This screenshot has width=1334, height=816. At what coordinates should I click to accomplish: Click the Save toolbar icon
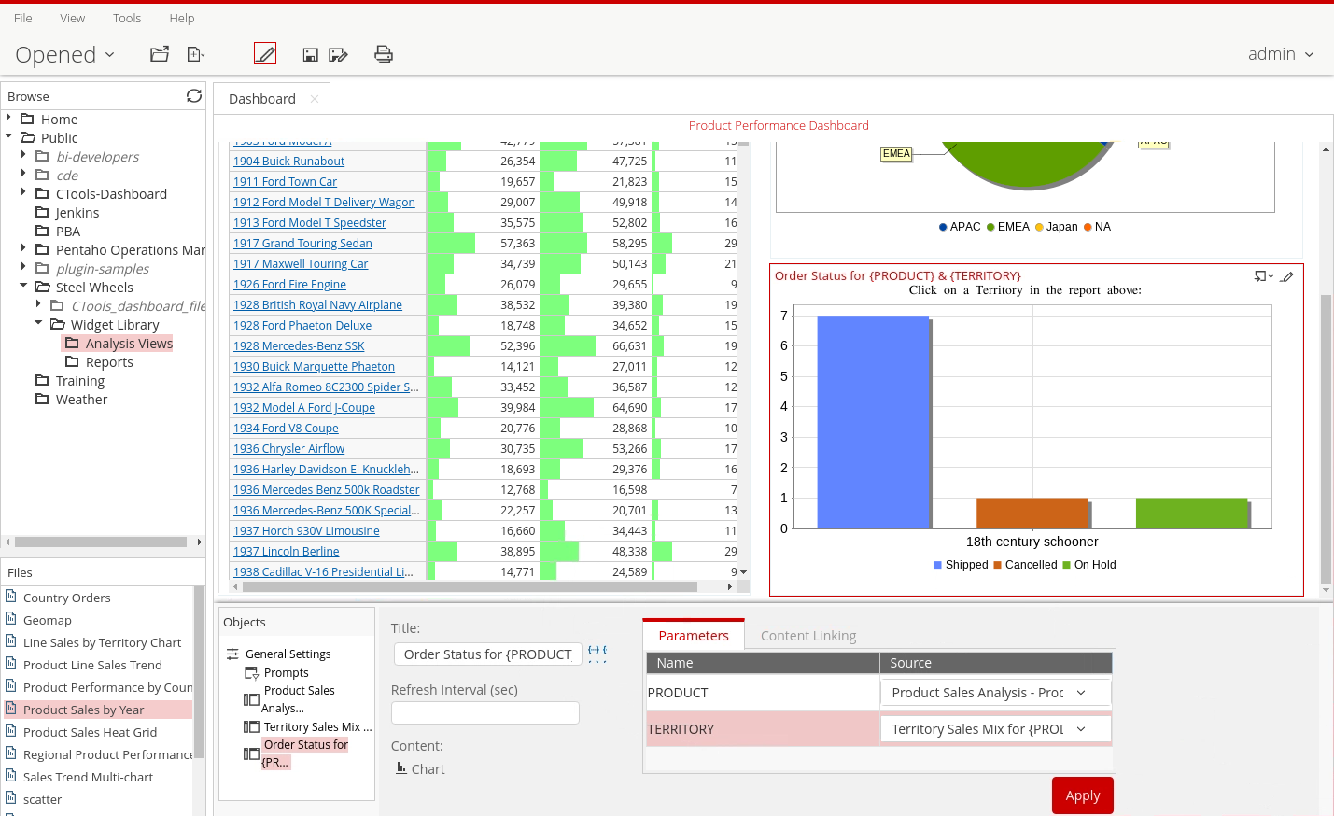(310, 55)
